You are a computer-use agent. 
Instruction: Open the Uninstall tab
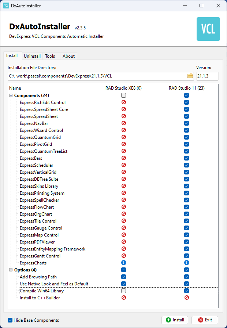tap(32, 56)
